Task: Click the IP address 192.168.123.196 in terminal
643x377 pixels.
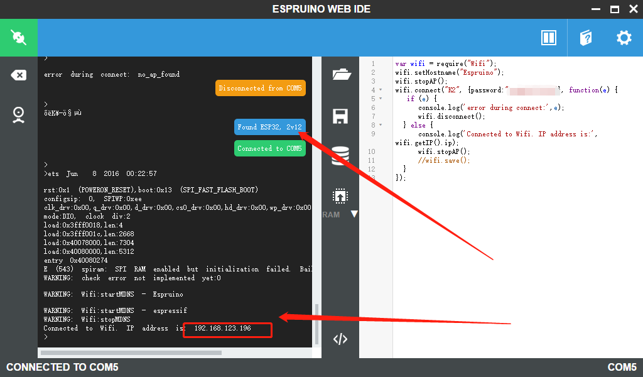Action: 223,328
